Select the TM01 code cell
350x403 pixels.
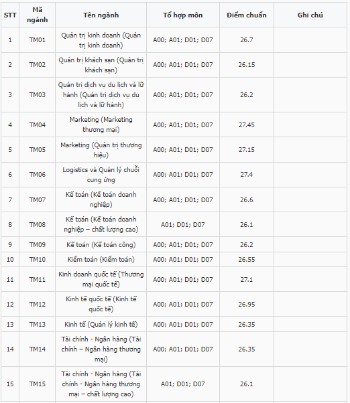click(38, 40)
